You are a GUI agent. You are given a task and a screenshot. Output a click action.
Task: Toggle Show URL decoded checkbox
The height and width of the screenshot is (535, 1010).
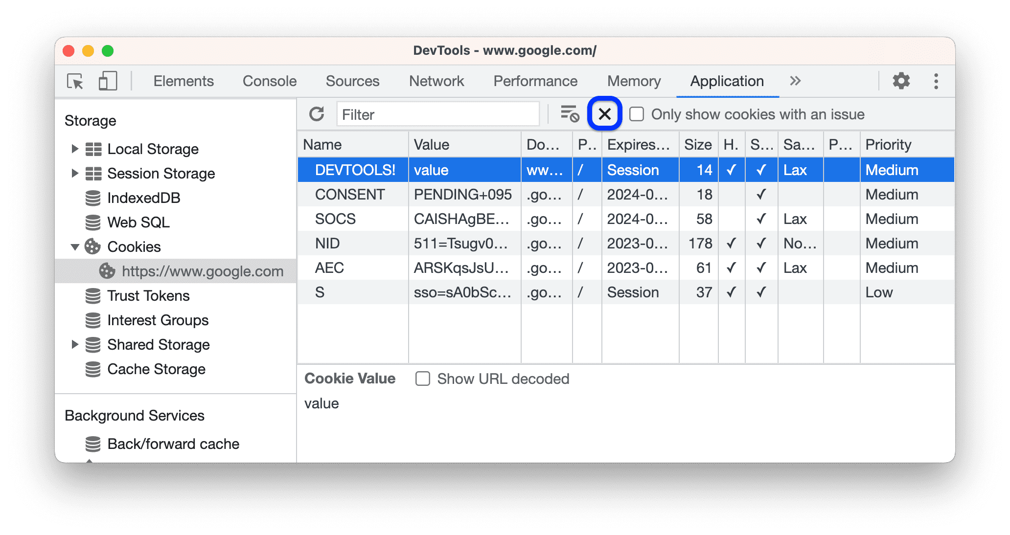tap(422, 378)
